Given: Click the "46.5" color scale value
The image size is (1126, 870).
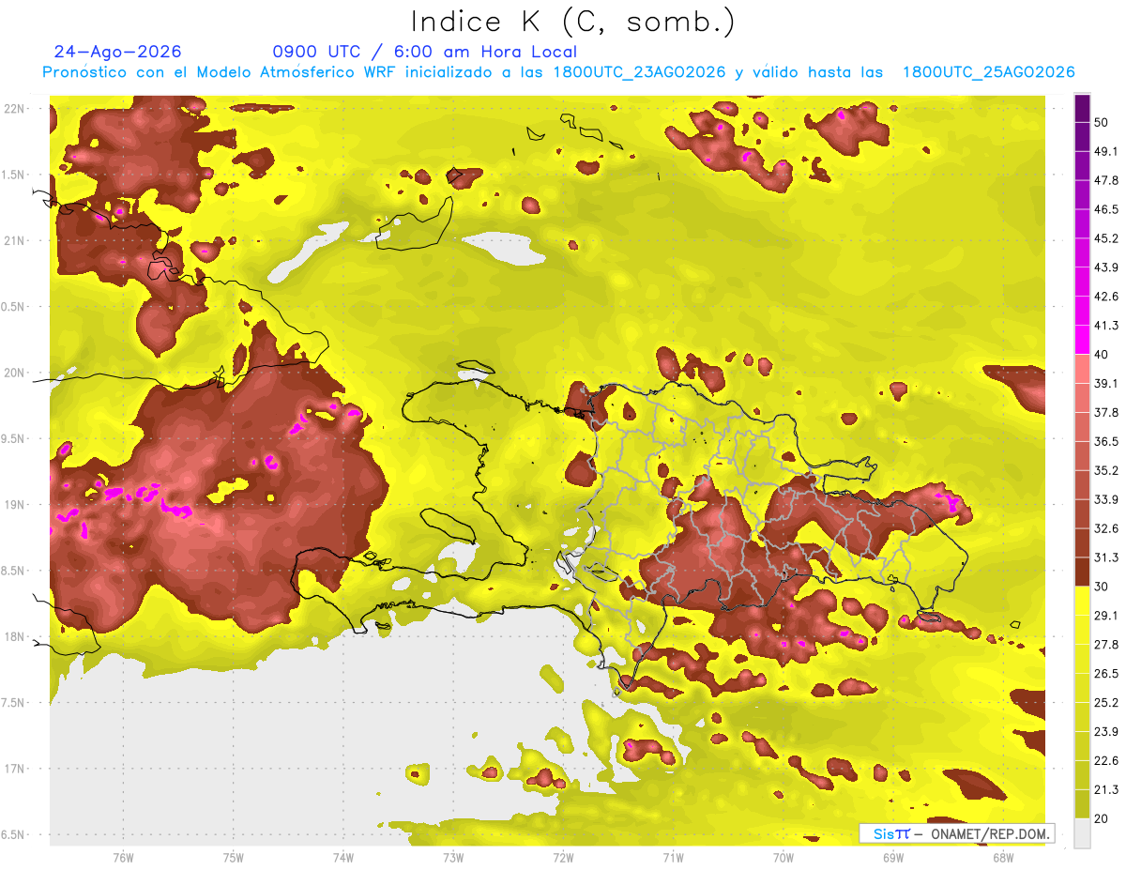Looking at the screenshot, I should pos(1106,209).
